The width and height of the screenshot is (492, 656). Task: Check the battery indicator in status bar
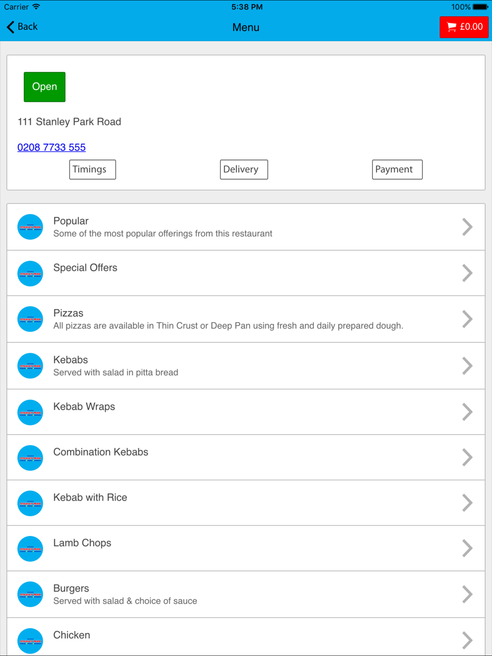[480, 7]
